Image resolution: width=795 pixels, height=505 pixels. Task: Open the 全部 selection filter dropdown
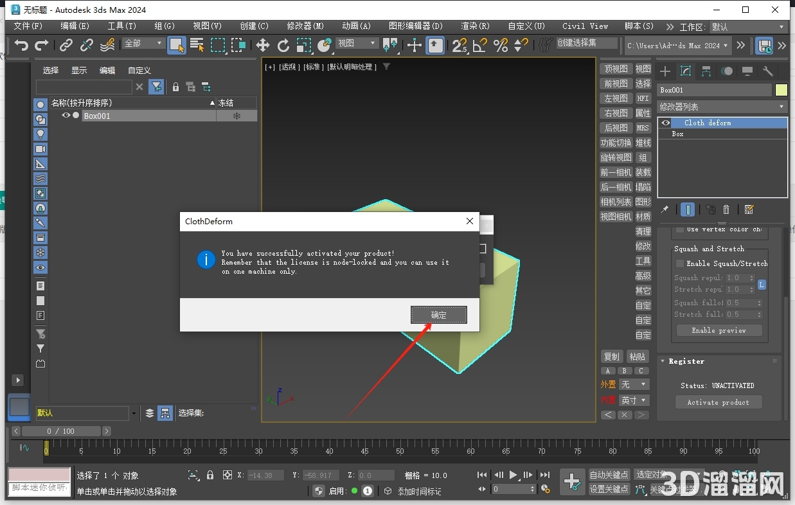(144, 43)
